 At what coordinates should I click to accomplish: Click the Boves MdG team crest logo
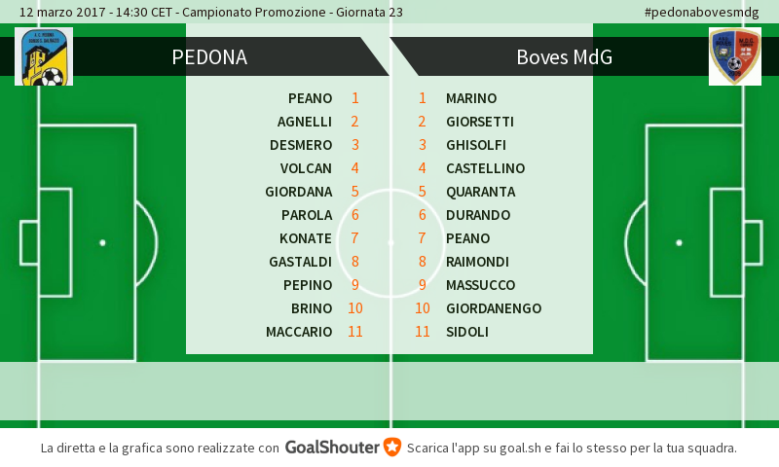click(735, 56)
